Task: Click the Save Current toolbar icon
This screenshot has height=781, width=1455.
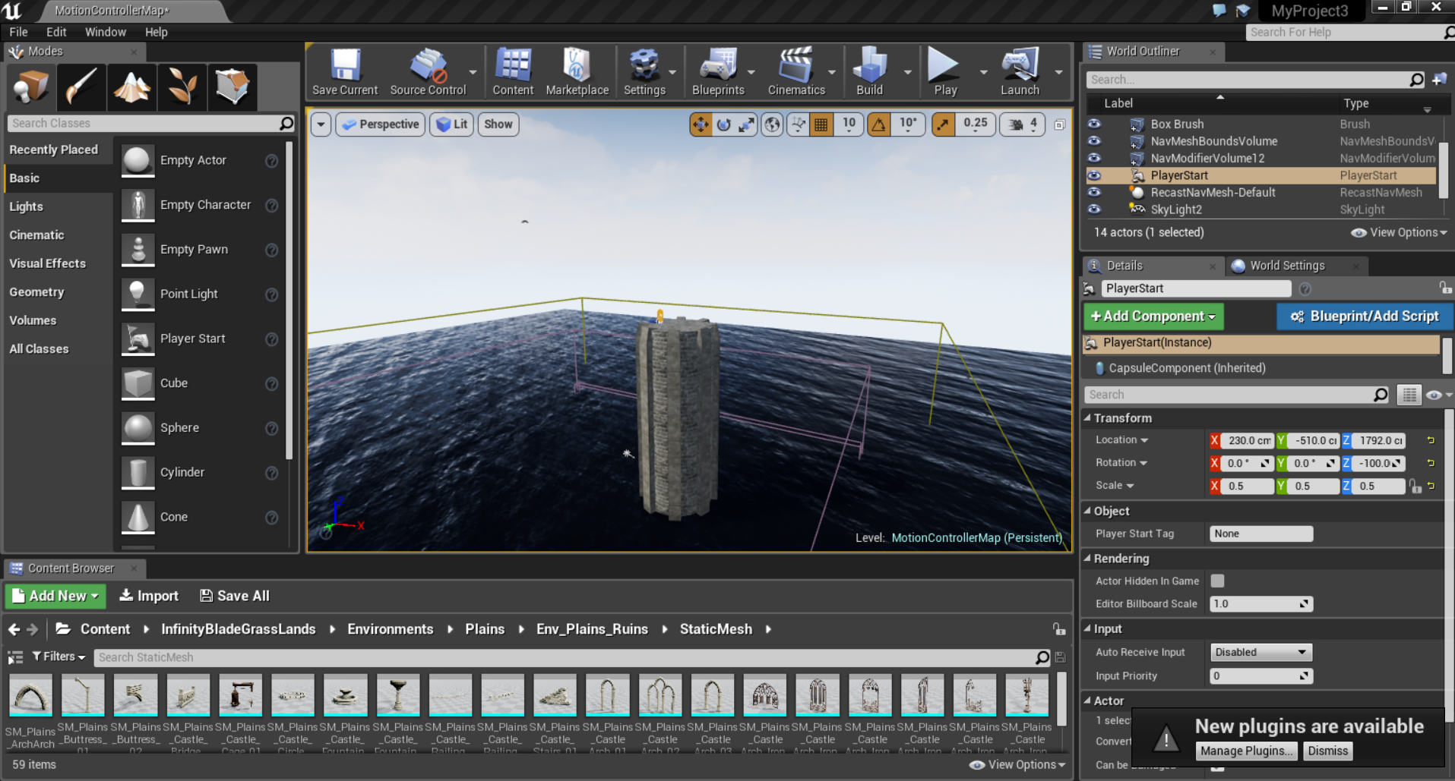Action: pos(345,72)
